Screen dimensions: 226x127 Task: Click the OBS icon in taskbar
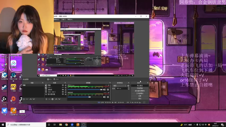[x=84, y=124]
